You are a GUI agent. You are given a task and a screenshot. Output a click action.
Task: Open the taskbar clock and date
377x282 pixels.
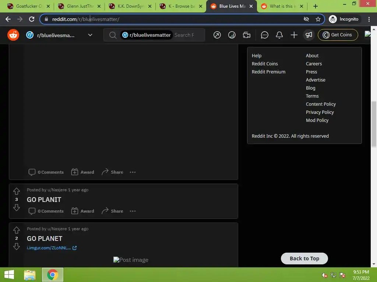tap(361, 275)
